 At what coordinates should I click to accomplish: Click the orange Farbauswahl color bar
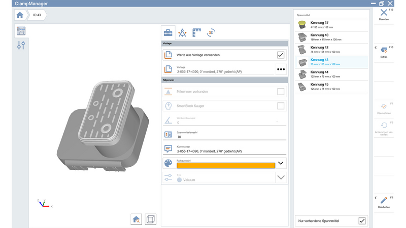point(226,165)
